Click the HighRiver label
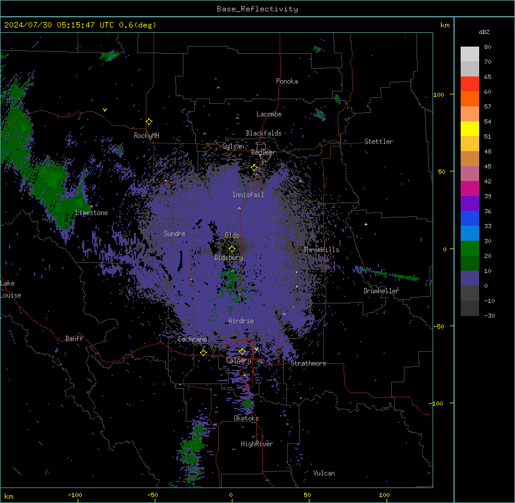The width and height of the screenshot is (515, 503). (x=257, y=444)
